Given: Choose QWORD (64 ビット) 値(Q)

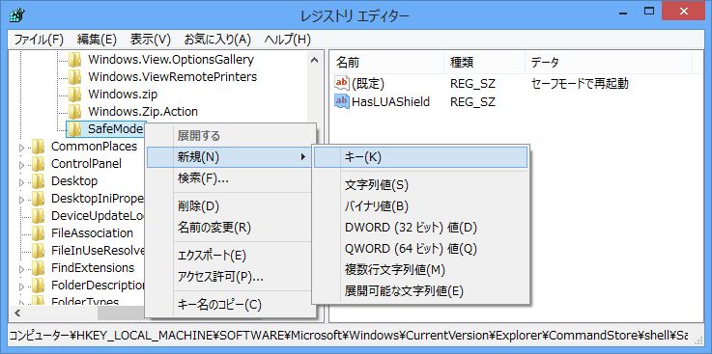Looking at the screenshot, I should (420, 249).
